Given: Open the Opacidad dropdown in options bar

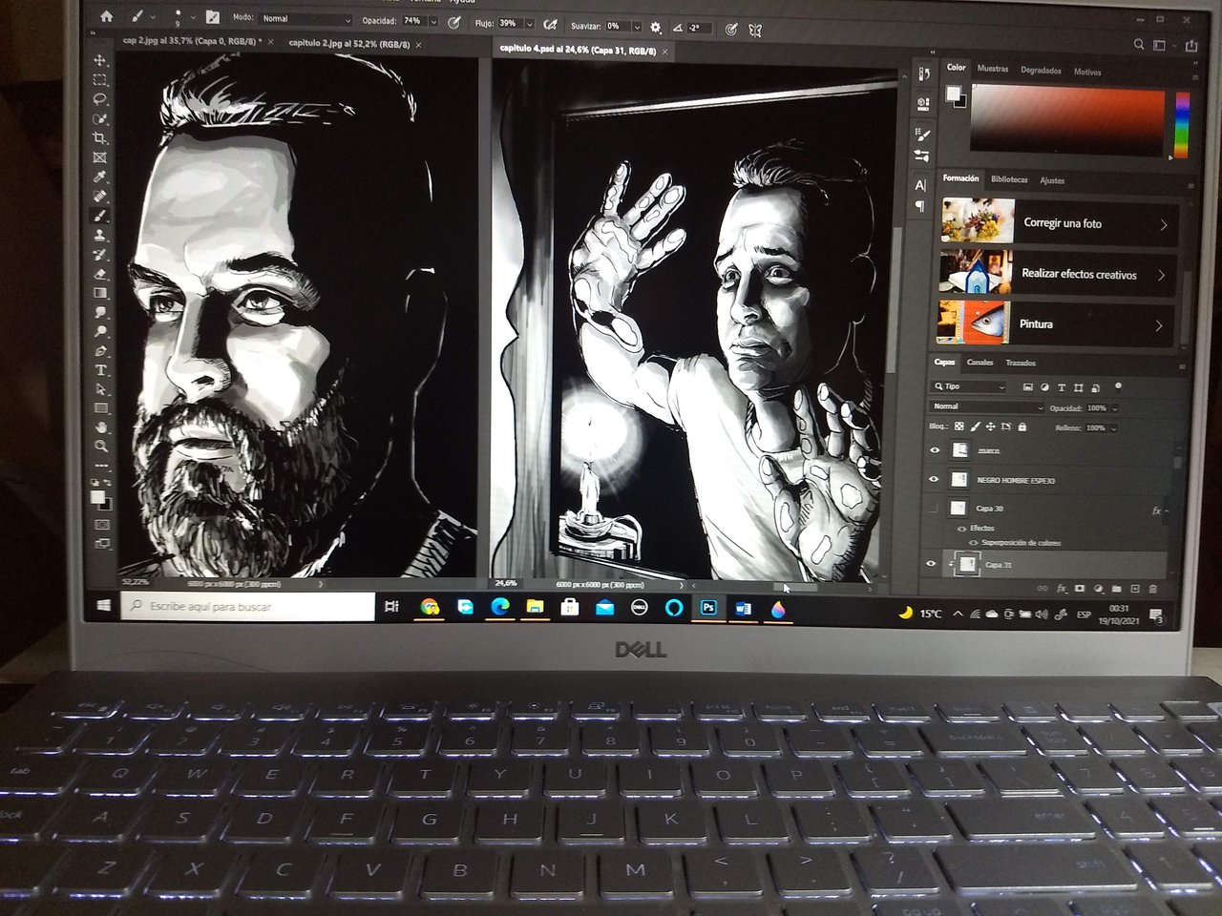Looking at the screenshot, I should pyautogui.click(x=433, y=21).
